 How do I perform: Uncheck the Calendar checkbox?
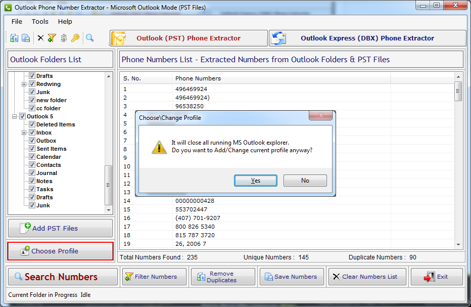pyautogui.click(x=32, y=157)
